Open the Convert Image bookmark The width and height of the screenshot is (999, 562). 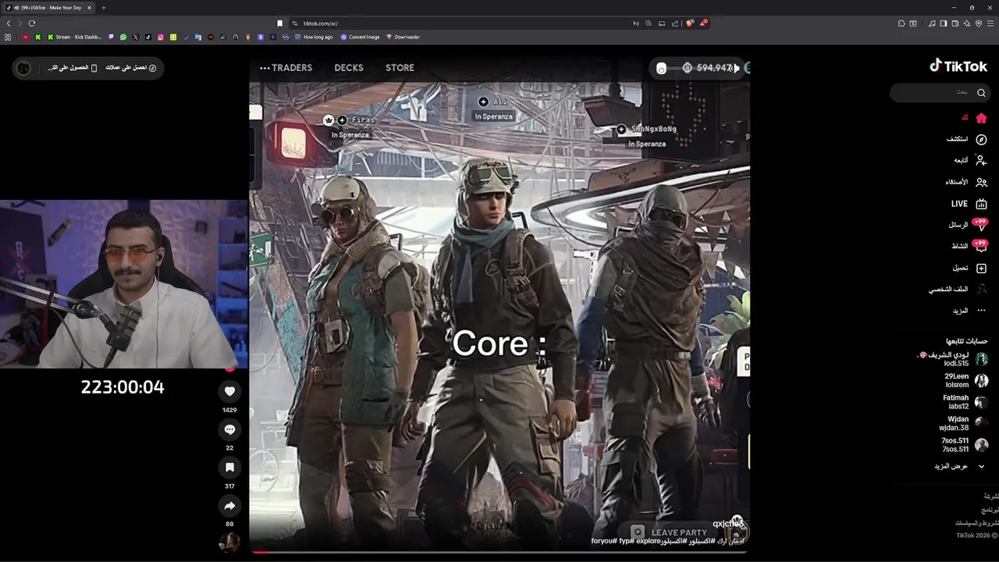click(360, 37)
